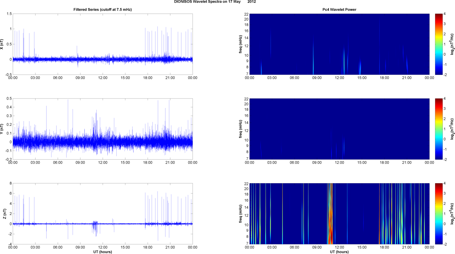
Task: Select the X (nT) axis label
Action: point(2,44)
